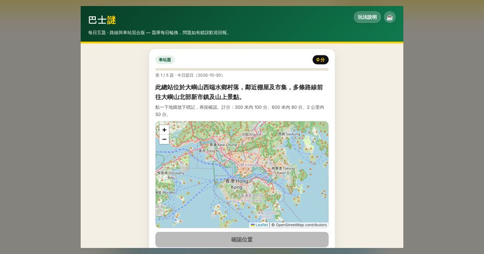The image size is (484, 254).
Task: Click the header subtitle 每日五題 text
Action: (159, 33)
